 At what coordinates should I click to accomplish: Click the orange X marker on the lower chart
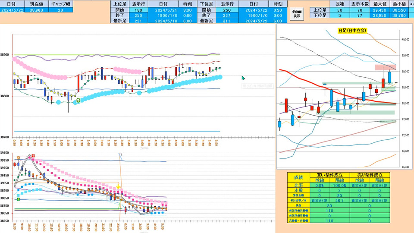pos(18,158)
